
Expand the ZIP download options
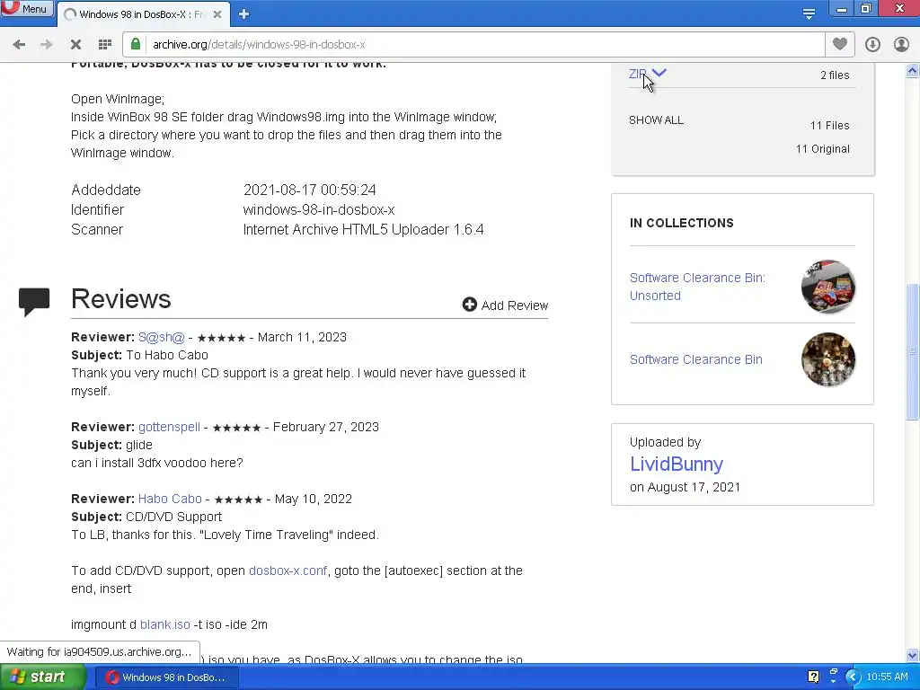click(x=647, y=74)
